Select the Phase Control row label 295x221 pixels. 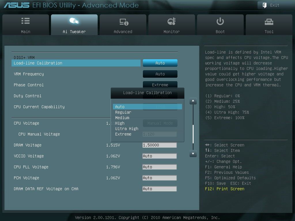click(29, 85)
